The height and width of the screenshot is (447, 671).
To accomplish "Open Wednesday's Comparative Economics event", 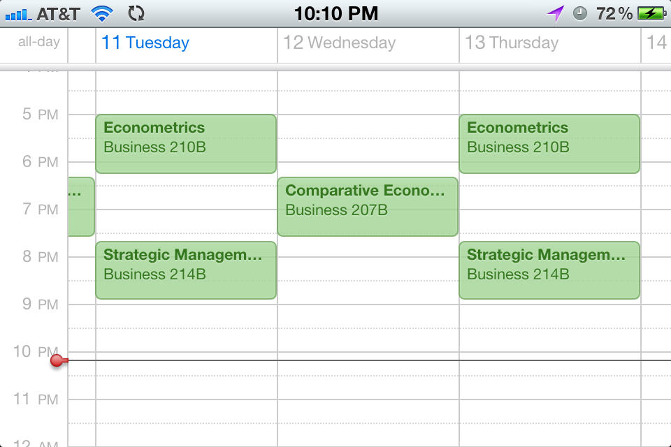I will point(368,207).
